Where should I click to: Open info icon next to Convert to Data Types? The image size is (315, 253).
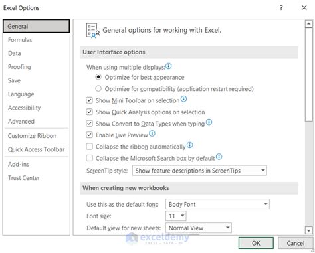coord(209,122)
